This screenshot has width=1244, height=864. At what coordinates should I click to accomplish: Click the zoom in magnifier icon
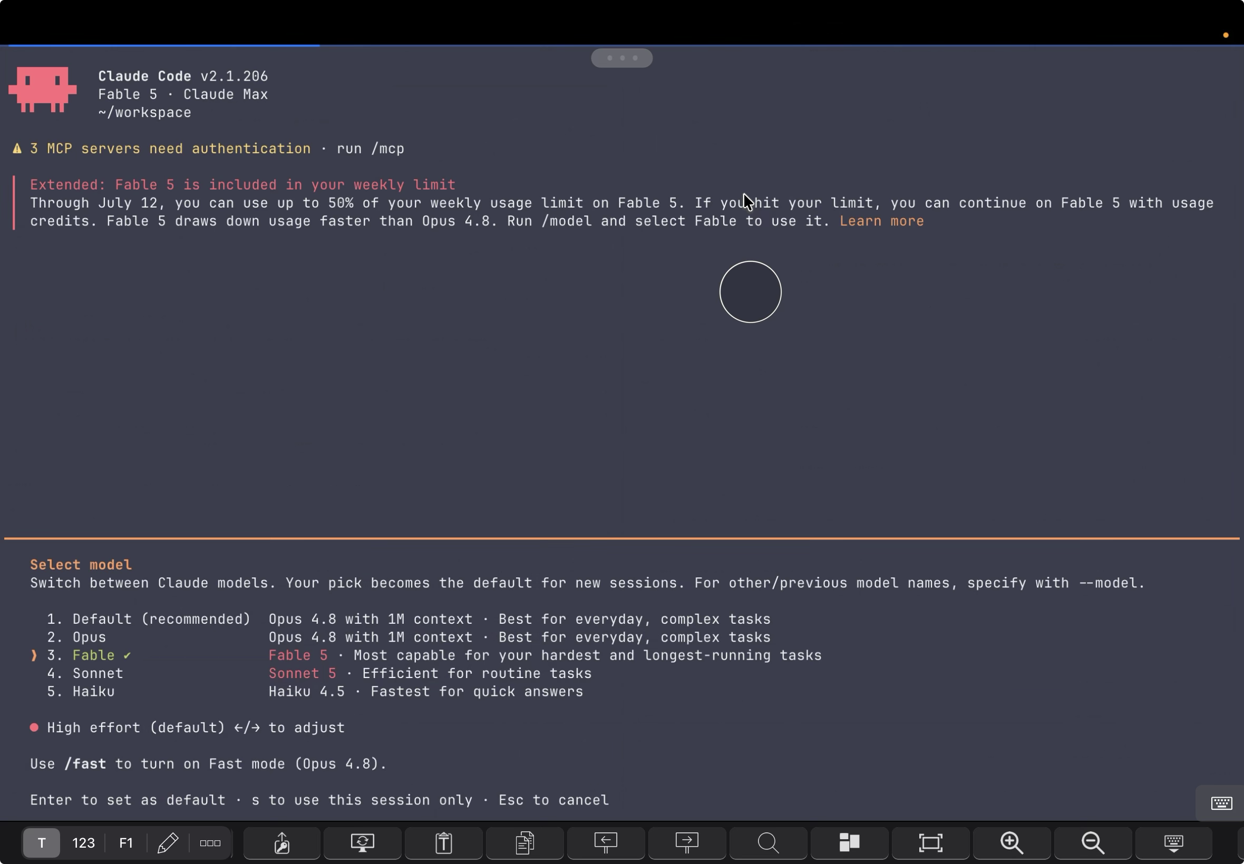(x=1012, y=843)
